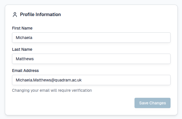Click the Last Name label

coord(22,49)
